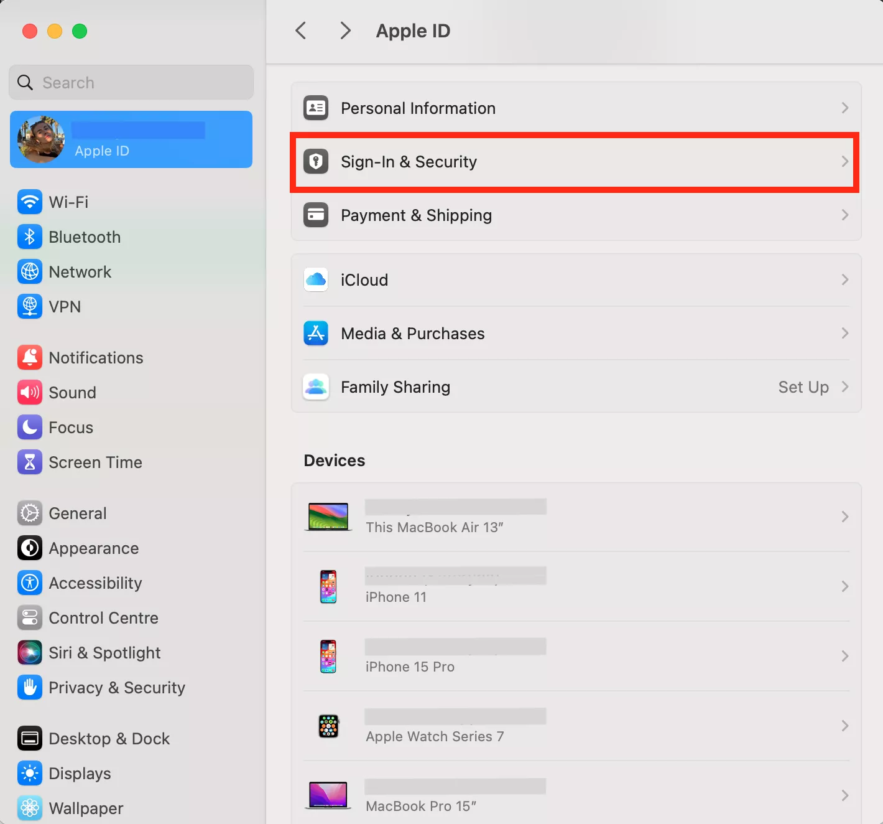
Task: Expand Personal Information chevron
Action: pyautogui.click(x=844, y=108)
